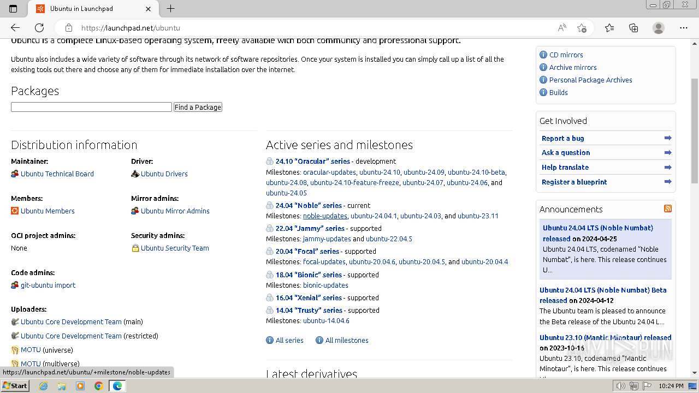The image size is (699, 393).
Task: Open the Ubuntu Mirror Admins link
Action: click(x=175, y=211)
